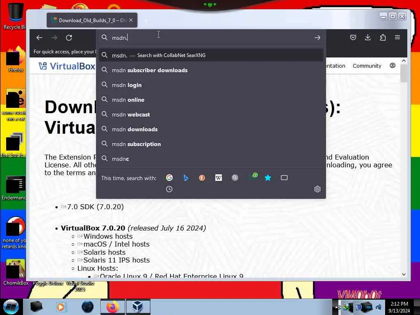Open the 7.0 SDK (7.0.20) link
The image size is (420, 315).
pos(95,207)
